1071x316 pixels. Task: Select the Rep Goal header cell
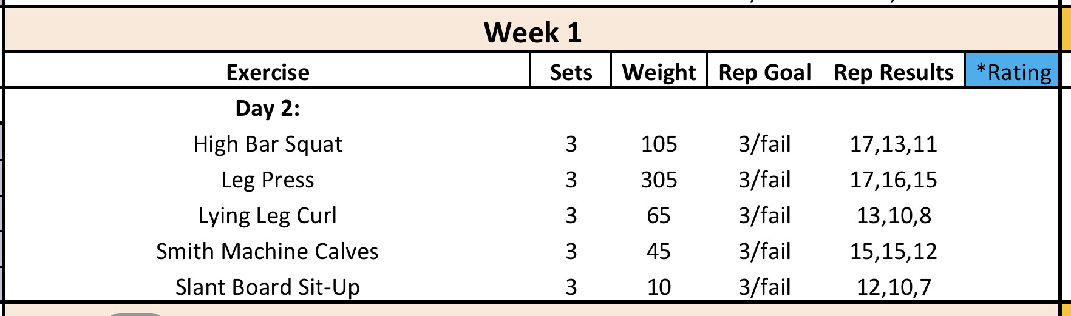pyautogui.click(x=764, y=72)
